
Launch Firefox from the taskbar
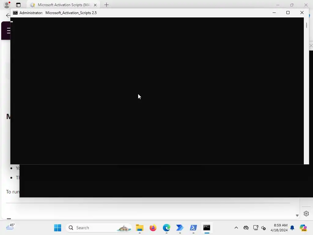tap(153, 228)
